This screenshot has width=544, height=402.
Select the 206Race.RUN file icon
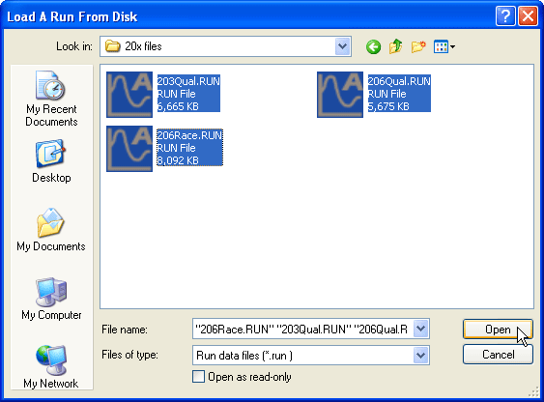click(129, 149)
